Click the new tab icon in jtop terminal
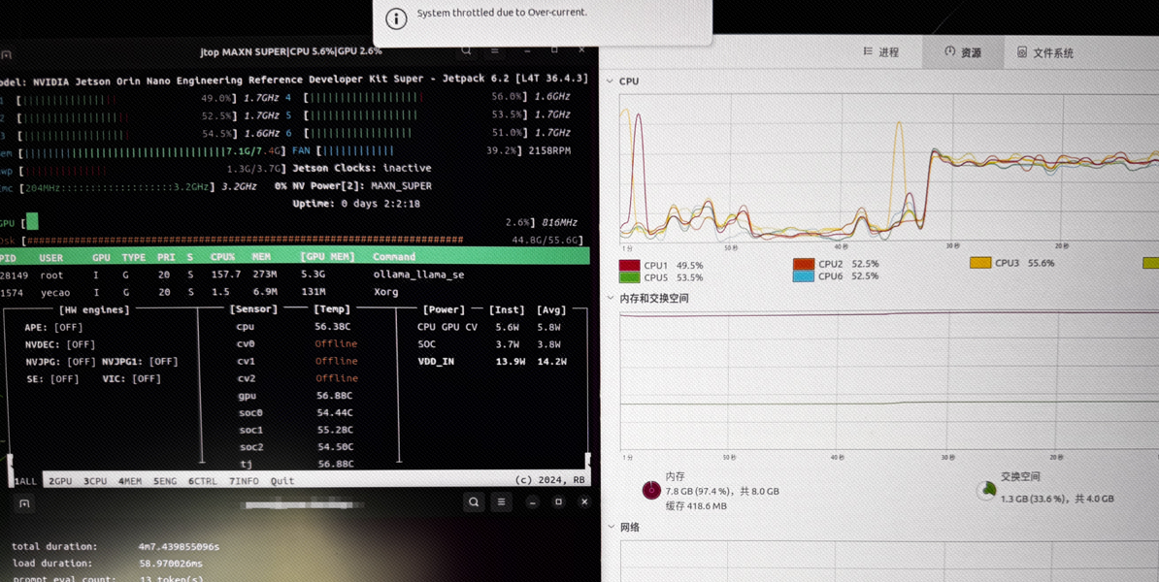The height and width of the screenshot is (582, 1159). pos(6,55)
